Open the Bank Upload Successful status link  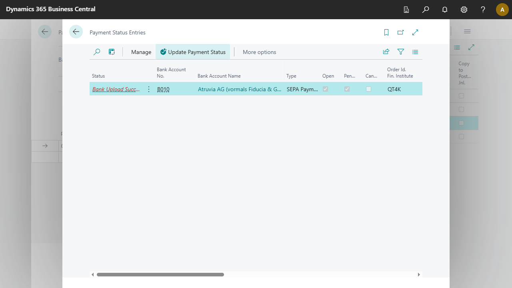[x=116, y=89]
